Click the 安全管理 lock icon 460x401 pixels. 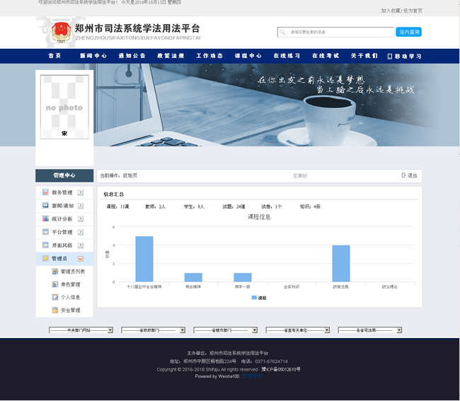pyautogui.click(x=55, y=310)
